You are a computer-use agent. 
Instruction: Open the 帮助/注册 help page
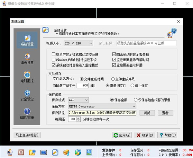[x=27, y=114]
